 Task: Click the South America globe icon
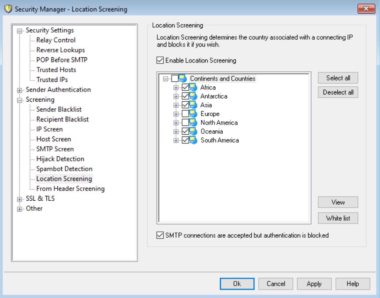pyautogui.click(x=193, y=140)
